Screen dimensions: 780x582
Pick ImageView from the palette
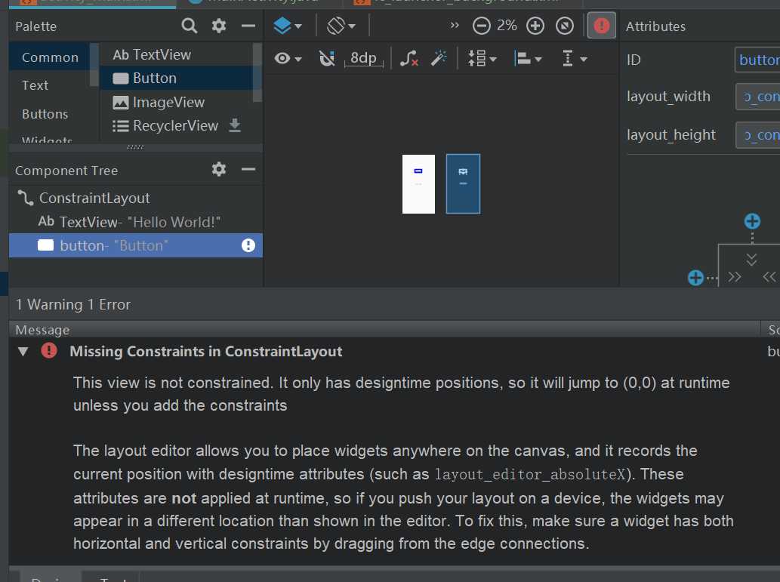pos(158,102)
